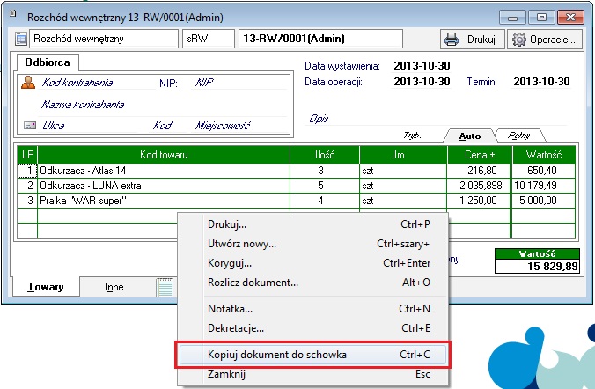Click the printer icon on Drukuj button

point(452,39)
